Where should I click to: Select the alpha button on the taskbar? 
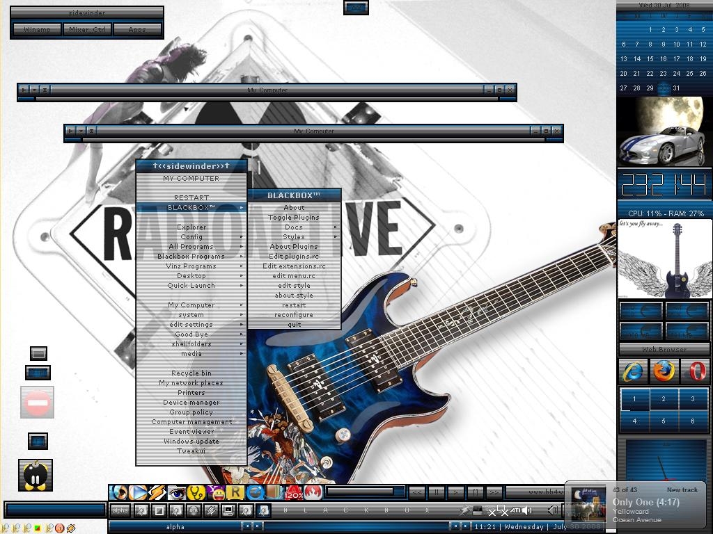(x=120, y=510)
